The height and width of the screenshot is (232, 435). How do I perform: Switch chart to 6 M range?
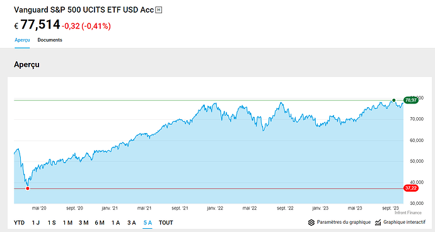(100, 223)
